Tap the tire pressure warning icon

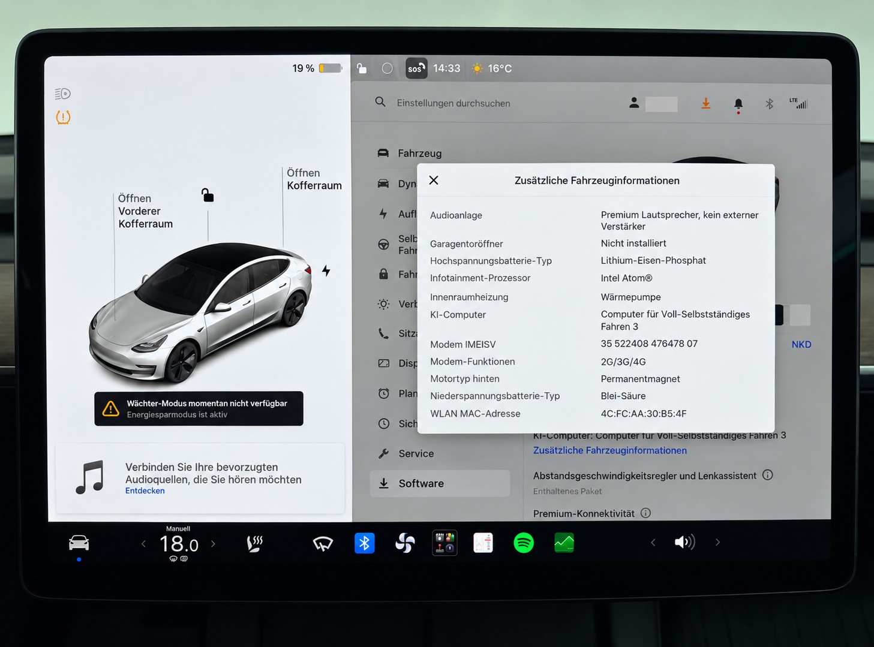(x=63, y=118)
